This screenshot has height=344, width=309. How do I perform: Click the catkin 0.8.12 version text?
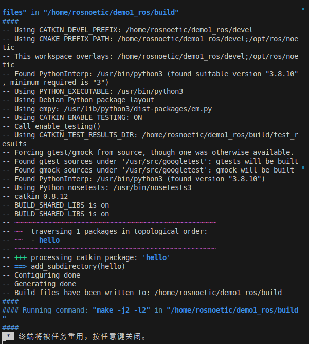click(41, 197)
